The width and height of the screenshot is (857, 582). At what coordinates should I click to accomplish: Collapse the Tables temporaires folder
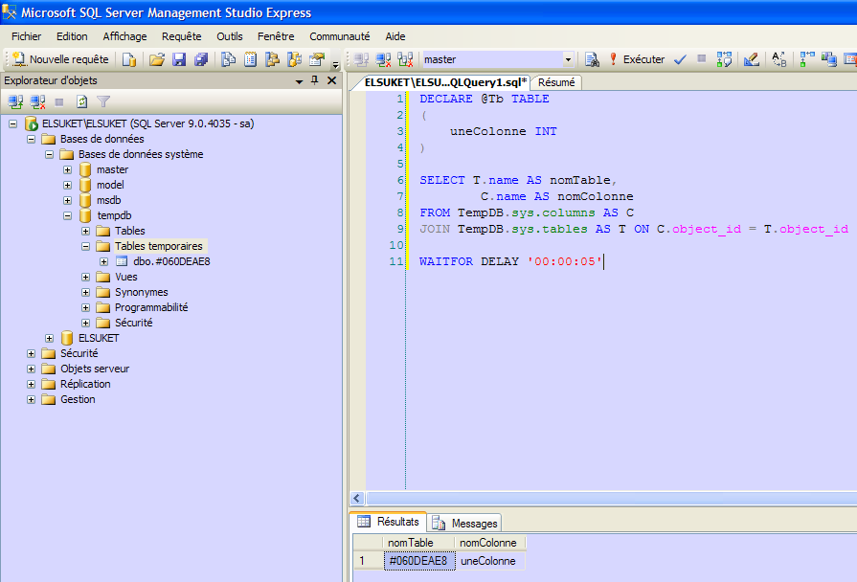pyautogui.click(x=86, y=246)
